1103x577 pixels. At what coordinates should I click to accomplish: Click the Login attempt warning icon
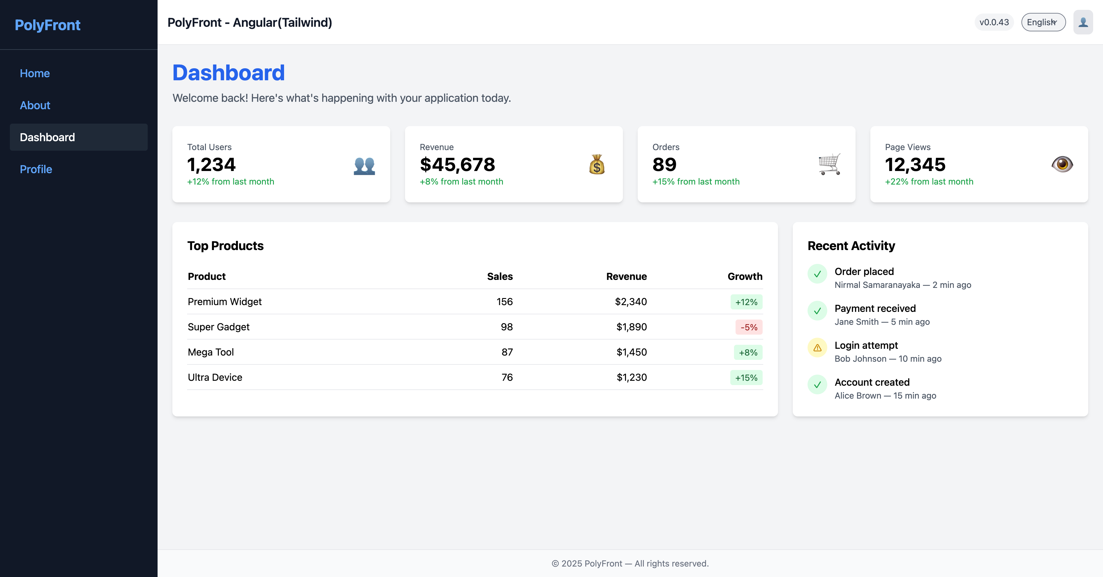click(817, 348)
